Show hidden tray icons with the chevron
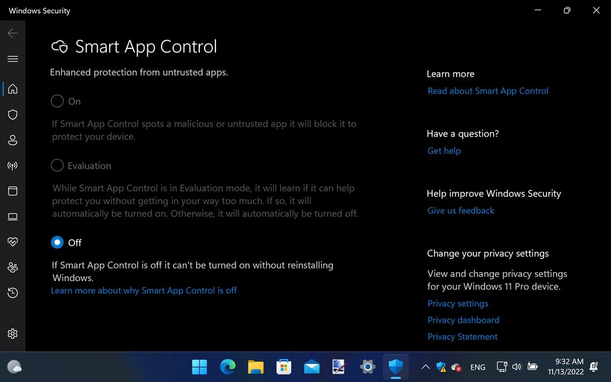The width and height of the screenshot is (611, 382). coord(425,367)
